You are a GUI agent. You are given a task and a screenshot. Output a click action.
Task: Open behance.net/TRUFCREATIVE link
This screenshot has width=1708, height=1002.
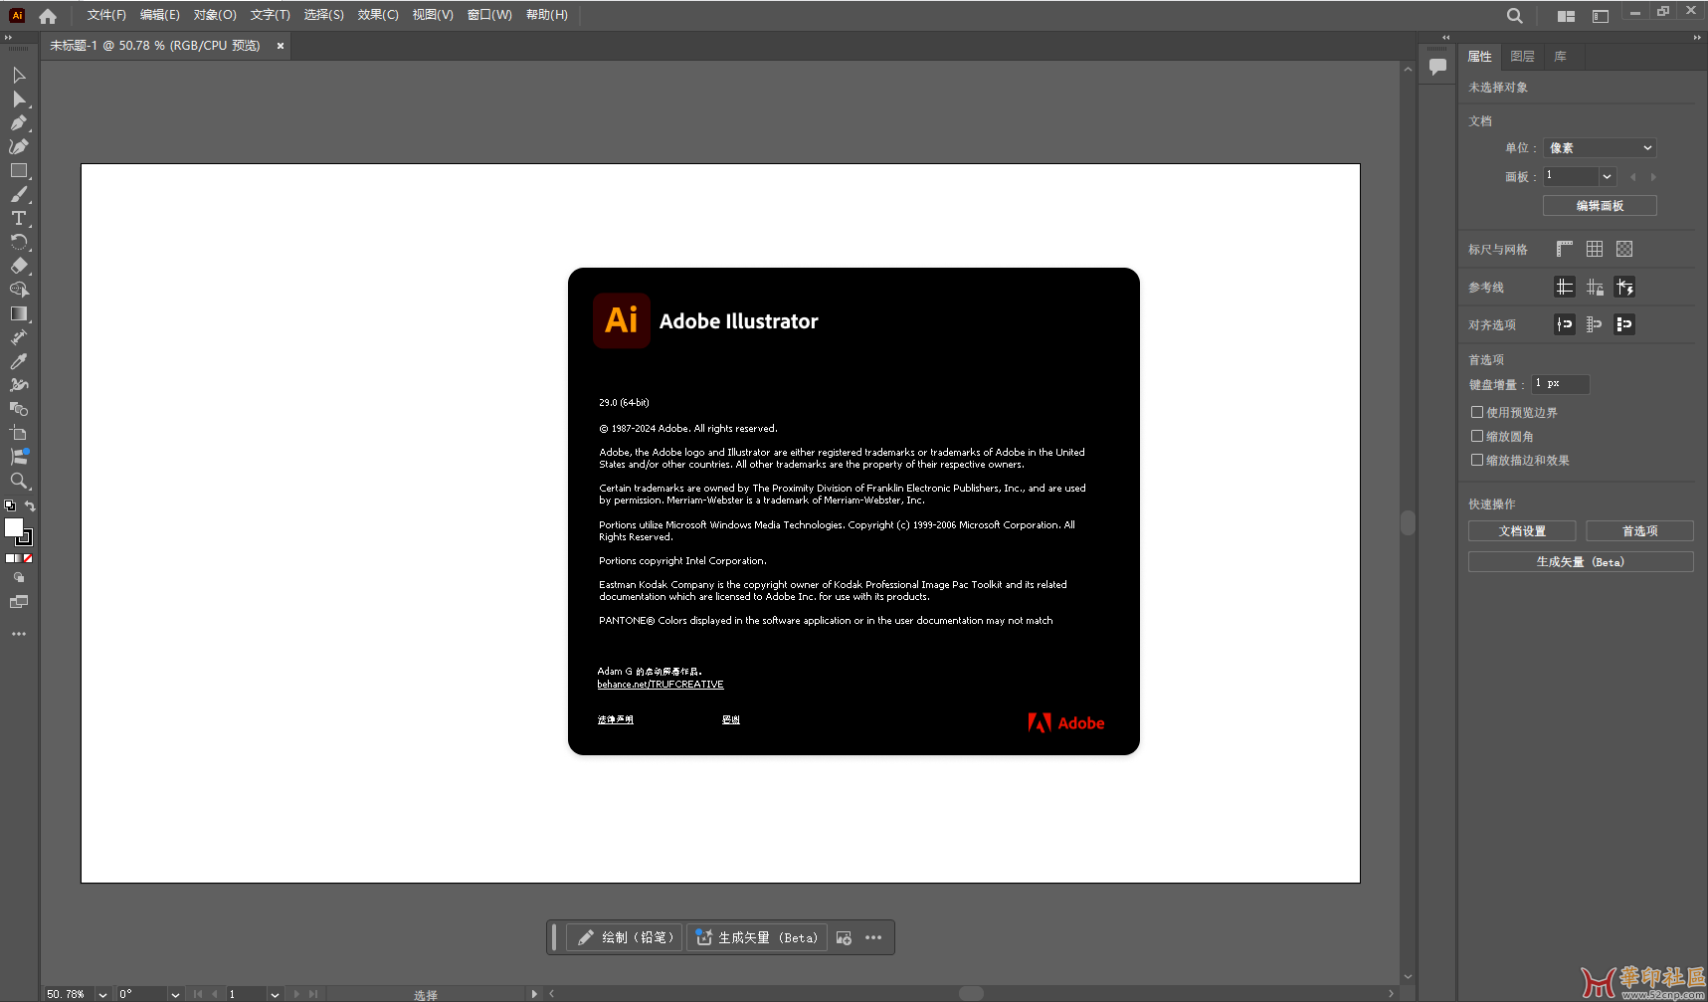(x=661, y=685)
